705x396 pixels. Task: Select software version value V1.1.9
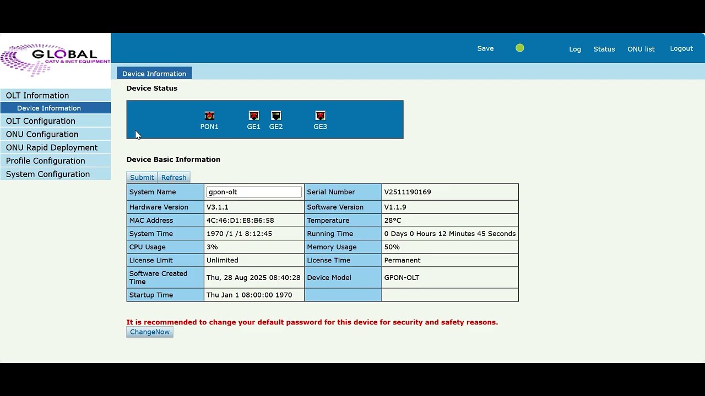pyautogui.click(x=395, y=207)
